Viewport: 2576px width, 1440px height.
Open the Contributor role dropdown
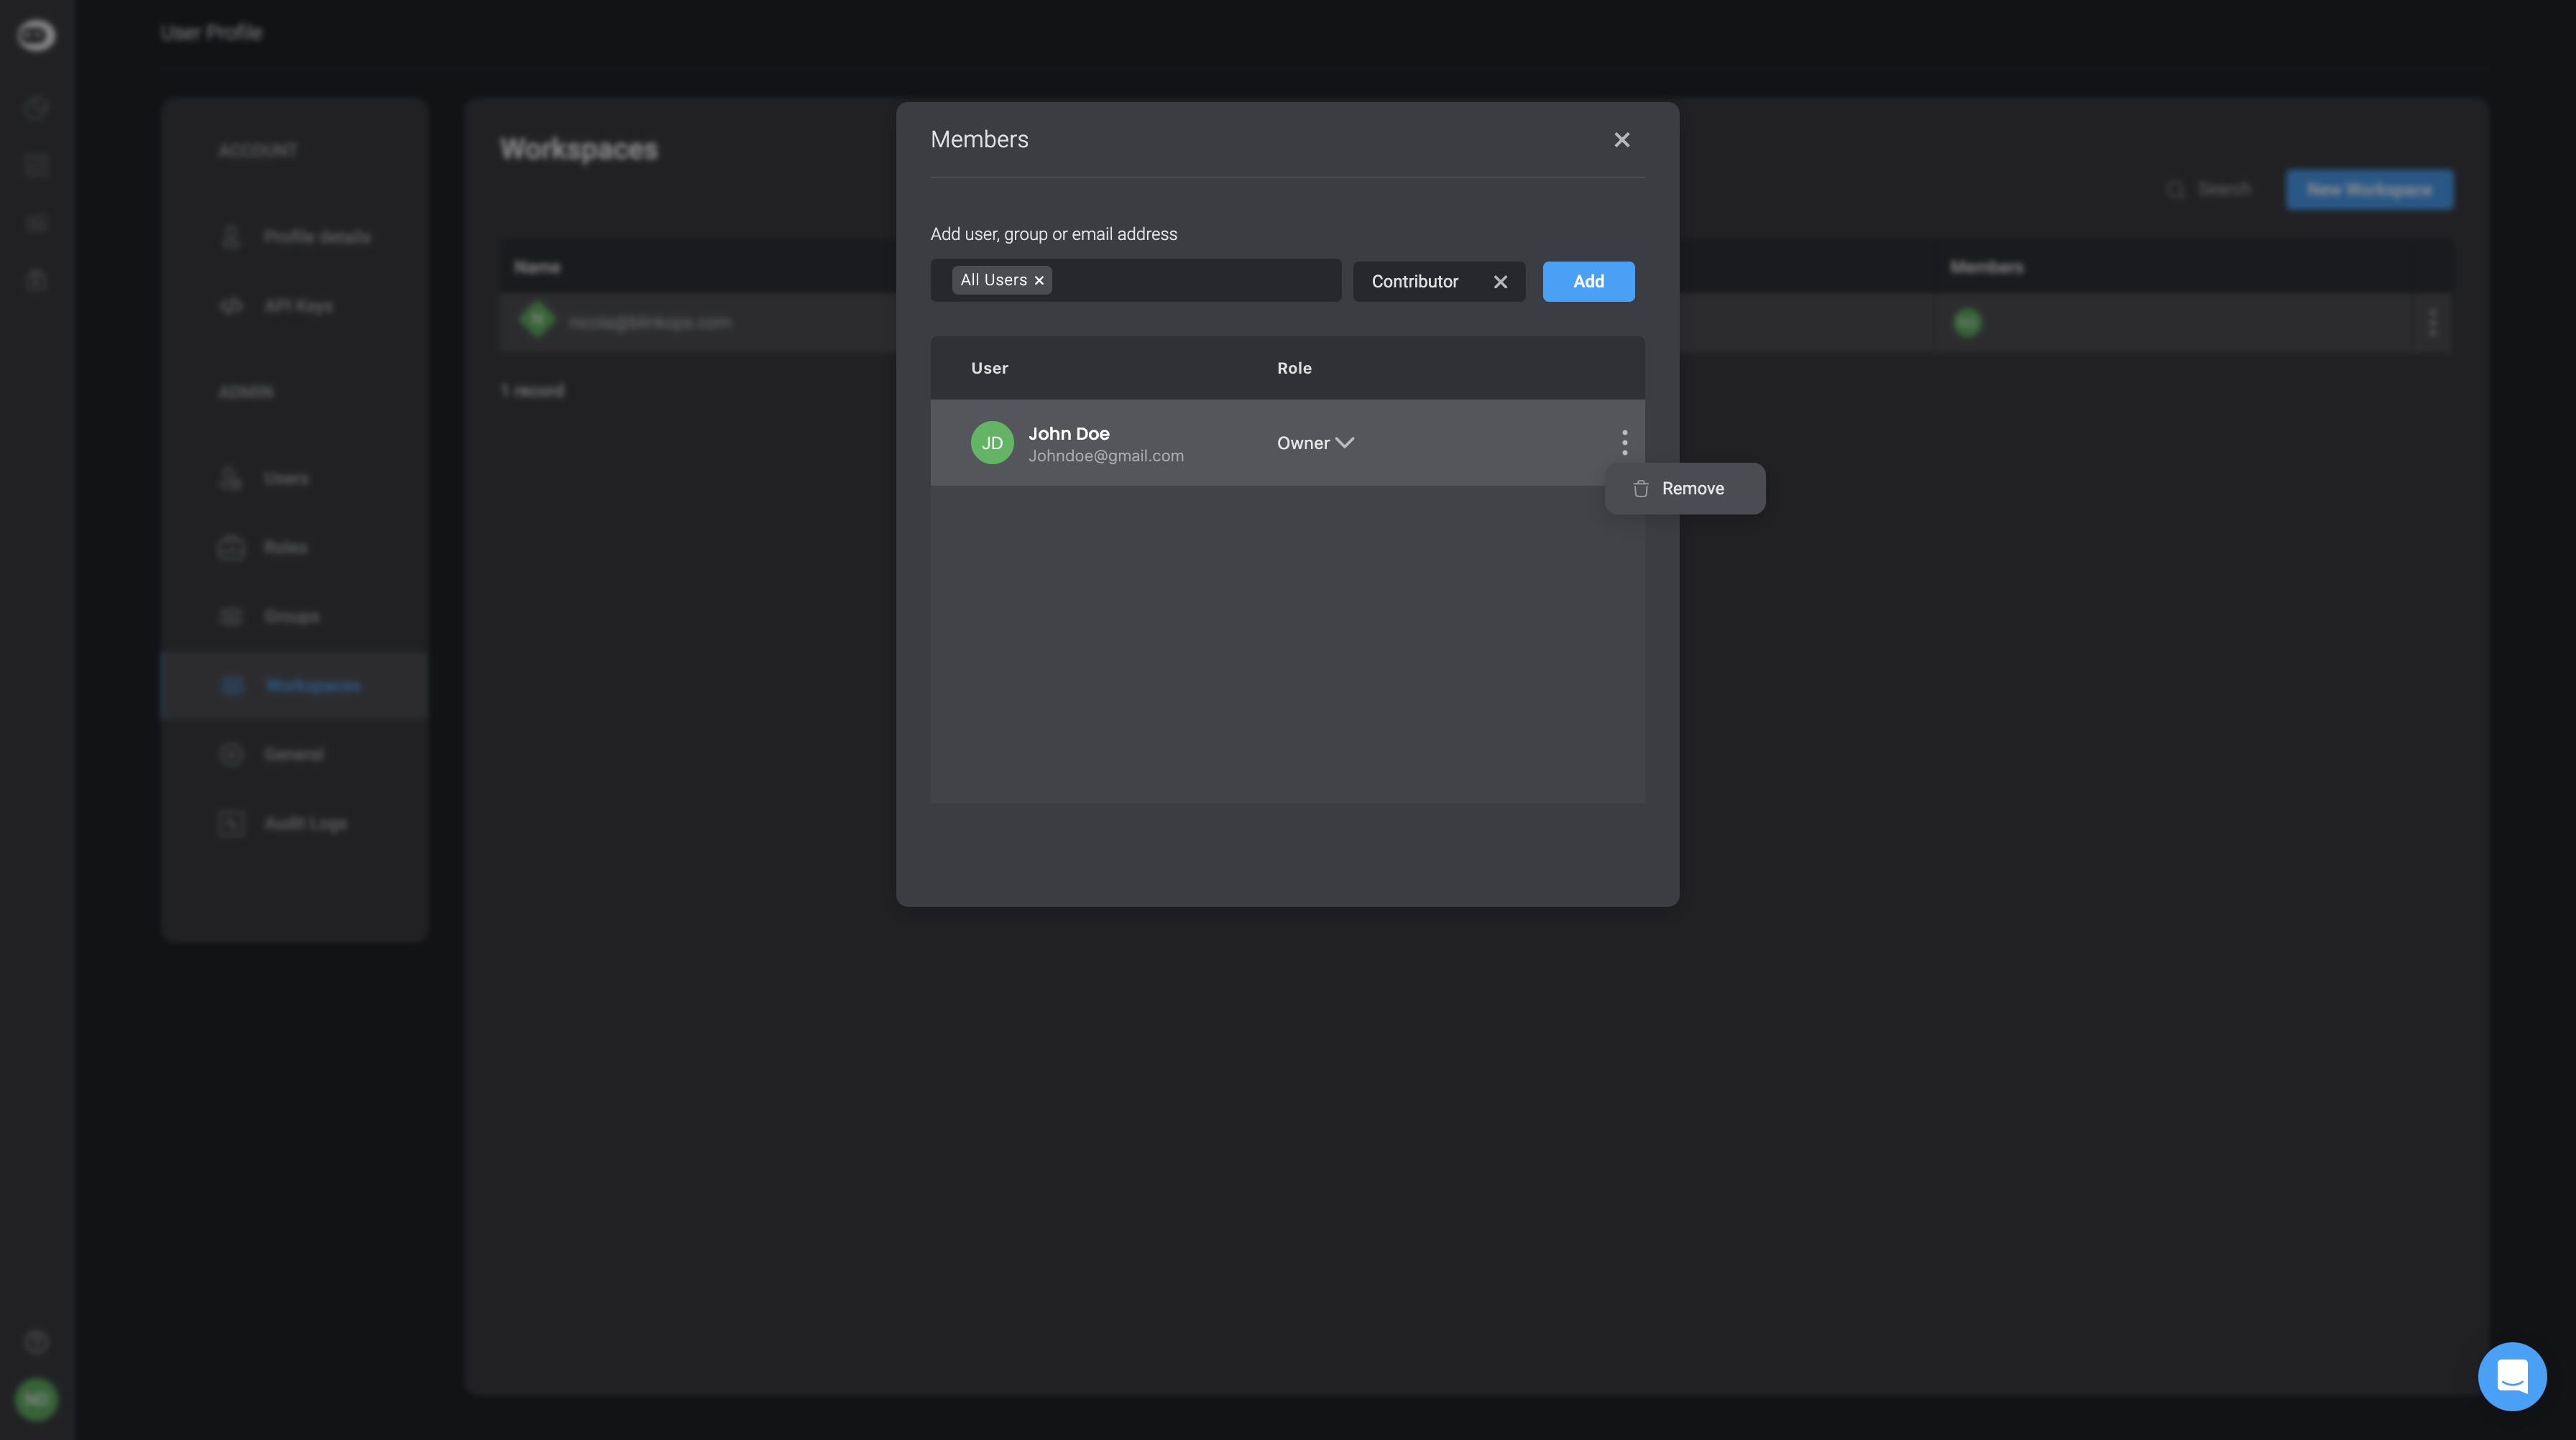click(x=1438, y=282)
